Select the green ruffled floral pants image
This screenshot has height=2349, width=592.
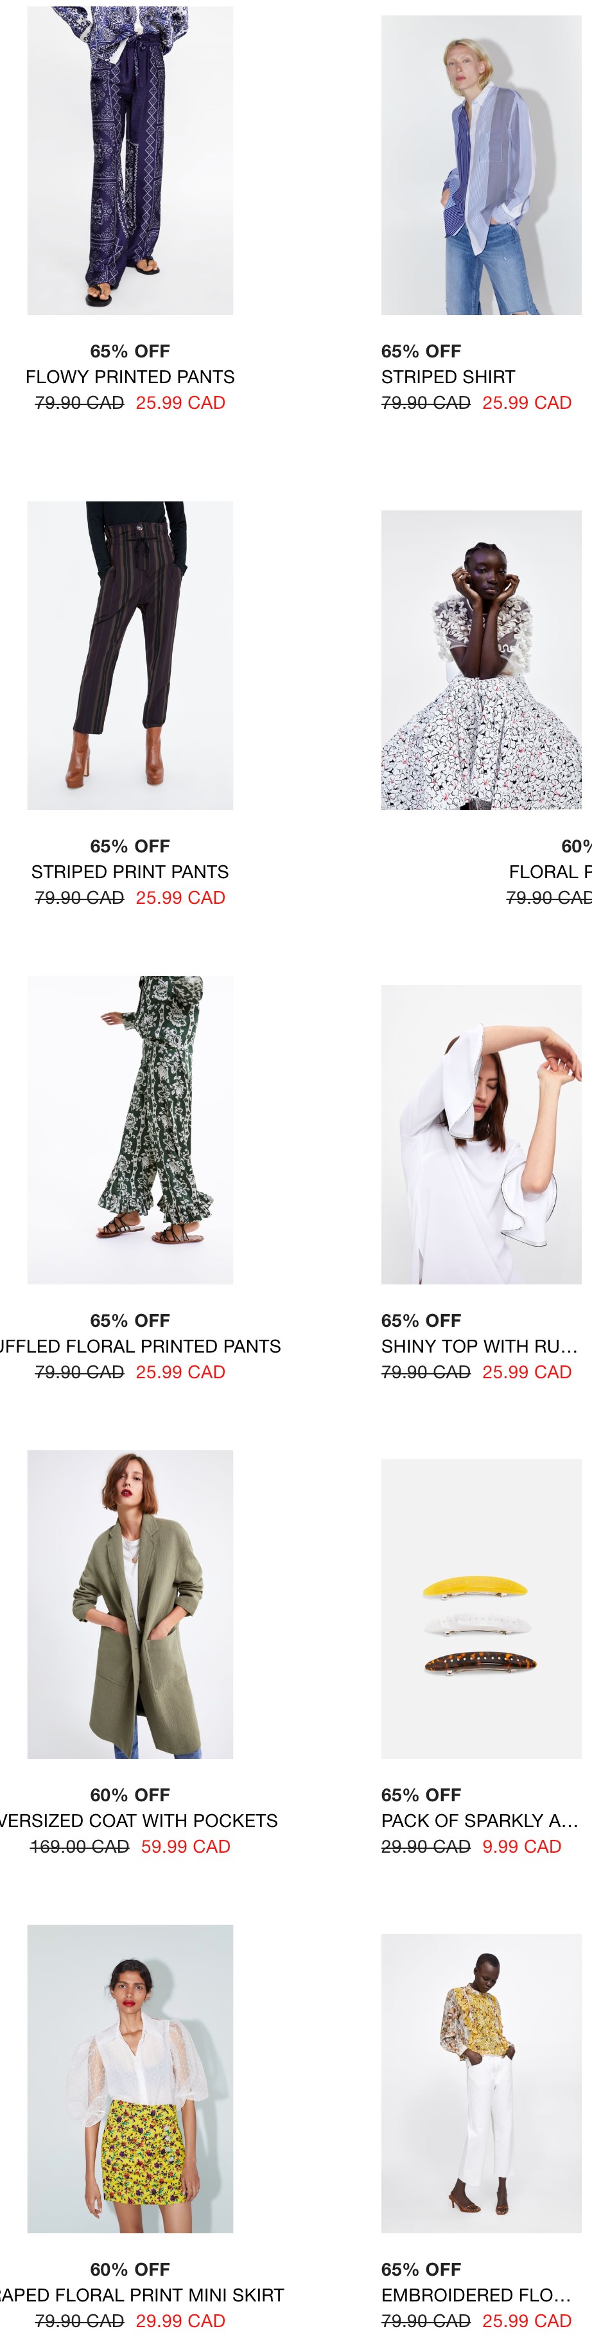pos(130,1129)
